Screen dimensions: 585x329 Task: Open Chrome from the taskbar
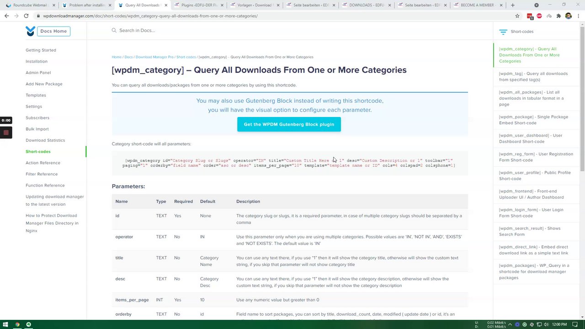point(17,324)
